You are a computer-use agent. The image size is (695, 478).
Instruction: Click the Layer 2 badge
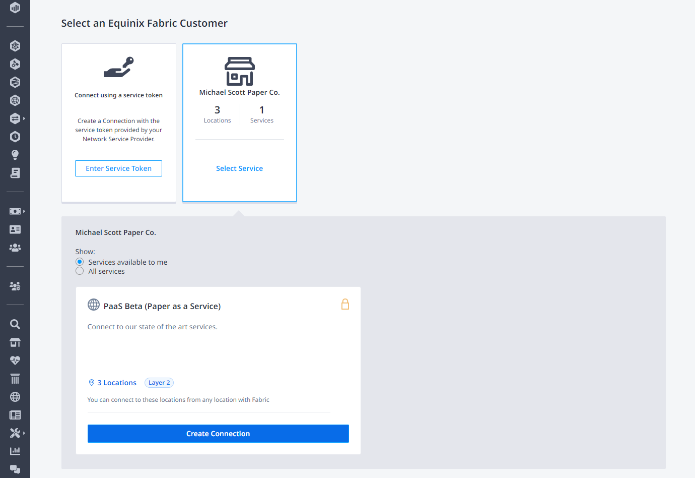click(x=159, y=383)
